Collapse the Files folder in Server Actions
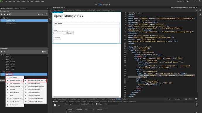The height and width of the screenshot is (113, 202). click(2, 18)
